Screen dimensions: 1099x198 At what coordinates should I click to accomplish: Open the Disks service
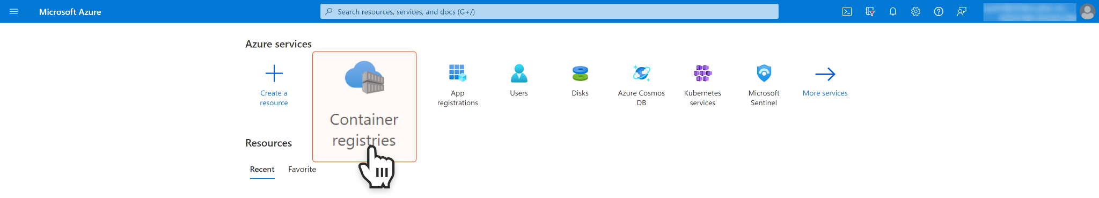tap(580, 80)
